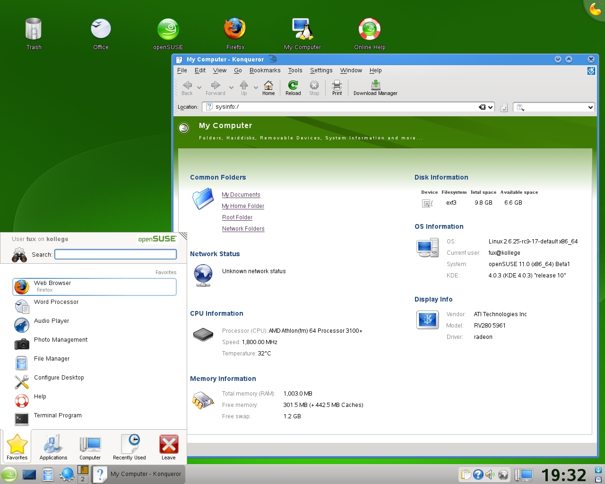Launch Web Browser Firefox from Favorites
This screenshot has height=484, width=605.
95,286
